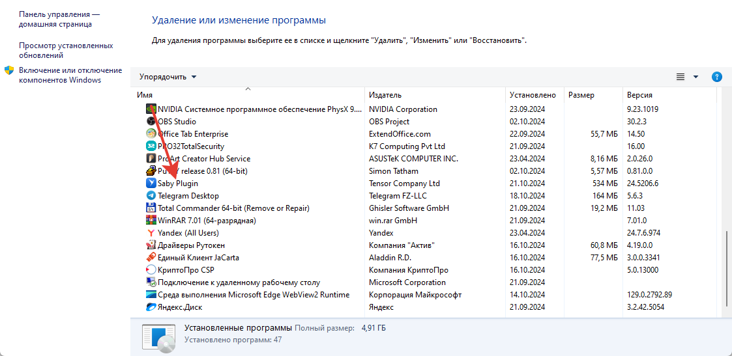Open Панель управления домашняя страница link
Image resolution: width=732 pixels, height=356 pixels.
coord(59,19)
